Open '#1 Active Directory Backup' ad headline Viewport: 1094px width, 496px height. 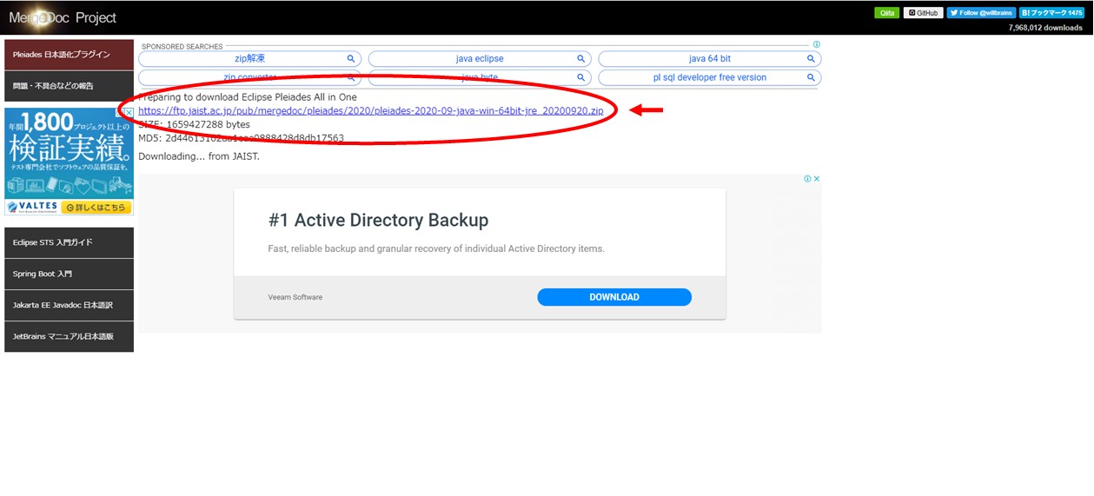click(x=378, y=221)
